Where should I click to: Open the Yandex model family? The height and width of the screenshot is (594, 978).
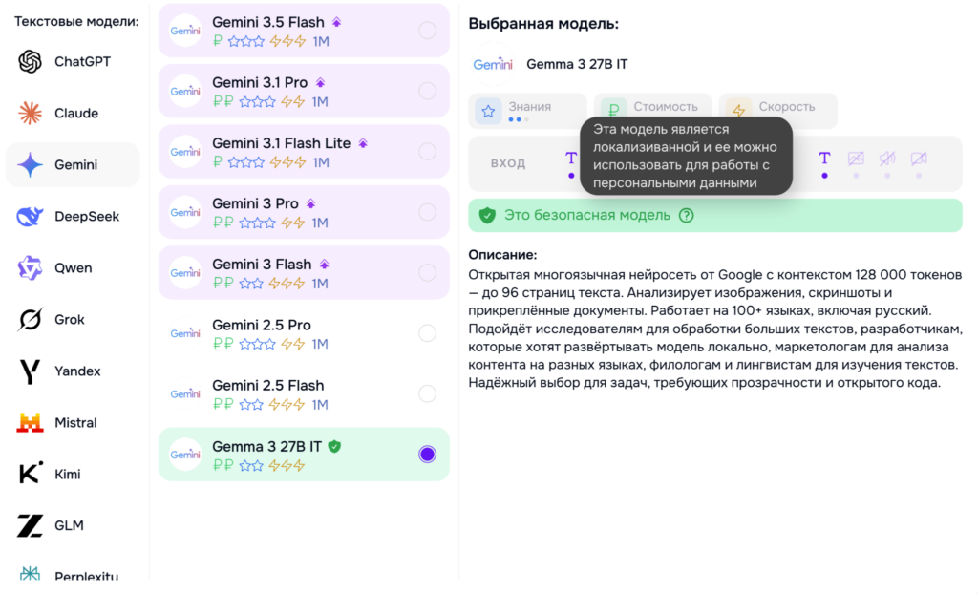(73, 371)
